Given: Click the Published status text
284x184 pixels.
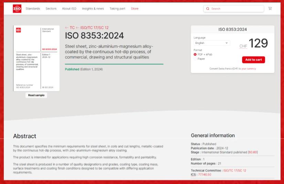Looking at the screenshot, I should [72, 69].
